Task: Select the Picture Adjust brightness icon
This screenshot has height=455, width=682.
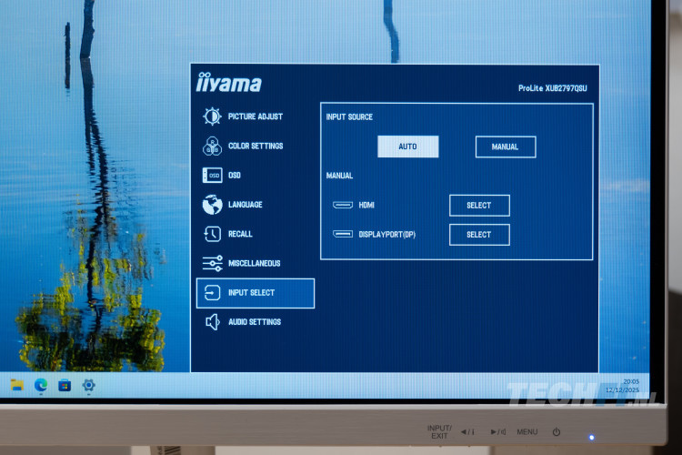Action: pos(212,116)
